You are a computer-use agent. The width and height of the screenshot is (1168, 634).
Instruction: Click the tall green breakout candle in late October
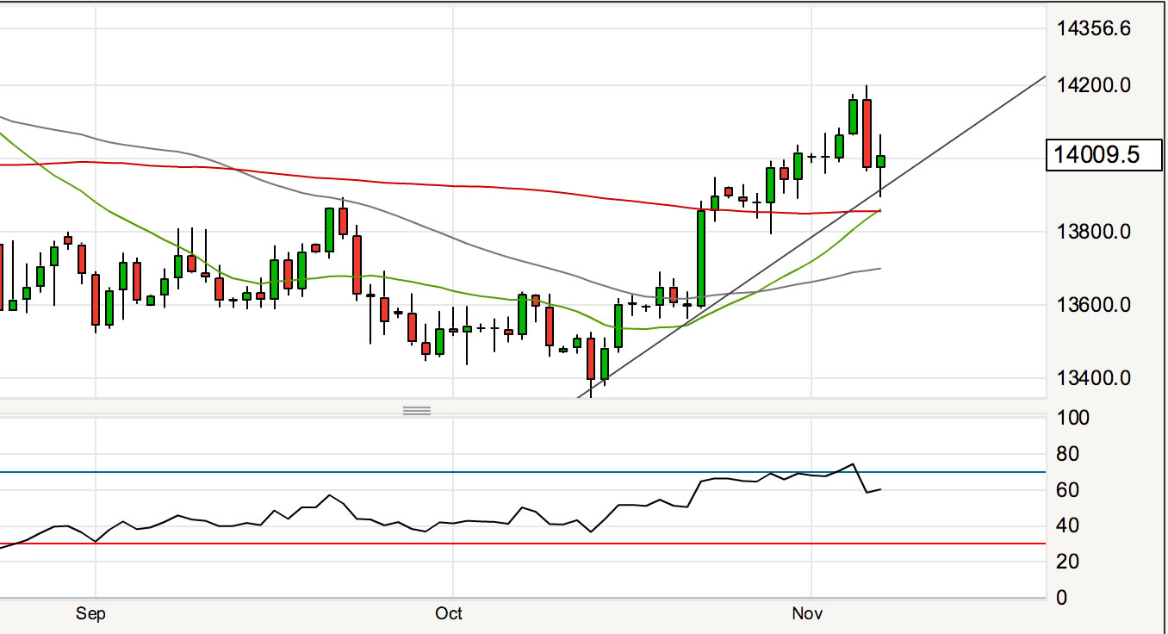(701, 257)
